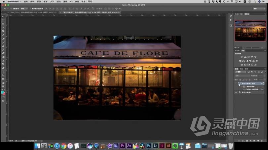Add Curves adjustment in Adjustments panel
This screenshot has width=268, height=150.
pos(248,57)
